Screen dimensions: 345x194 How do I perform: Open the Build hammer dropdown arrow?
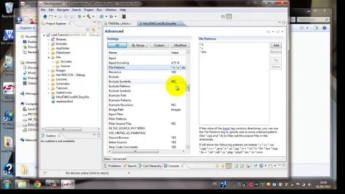click(93, 17)
